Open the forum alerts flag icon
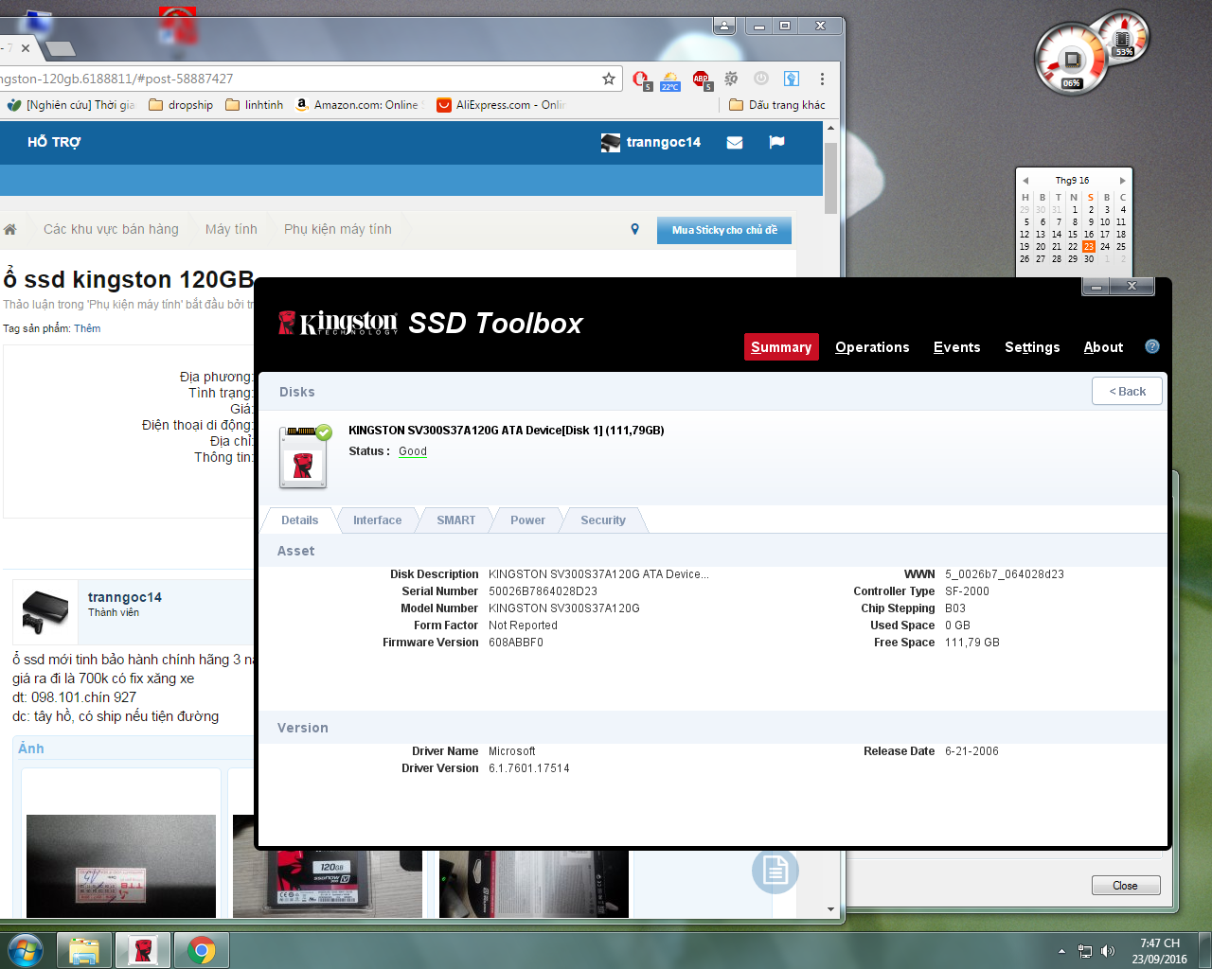The height and width of the screenshot is (969, 1212). click(x=776, y=142)
